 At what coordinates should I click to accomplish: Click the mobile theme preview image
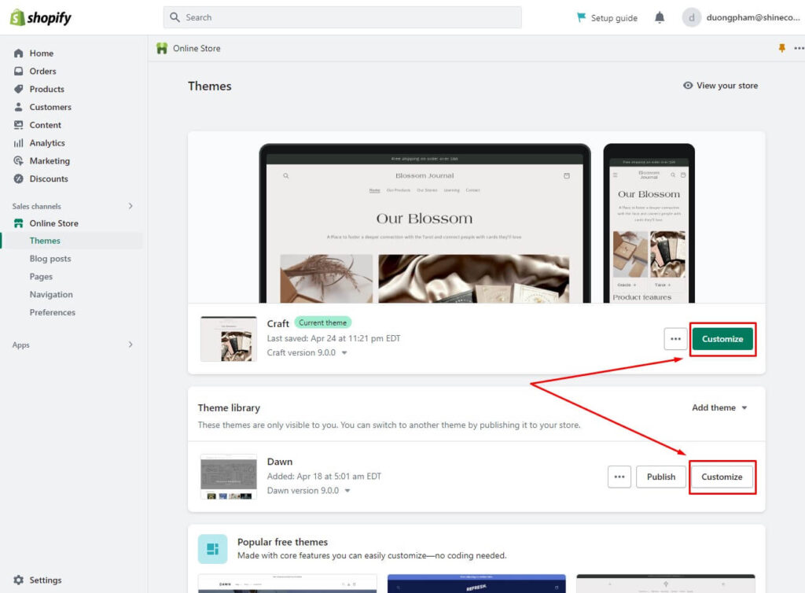(x=649, y=224)
